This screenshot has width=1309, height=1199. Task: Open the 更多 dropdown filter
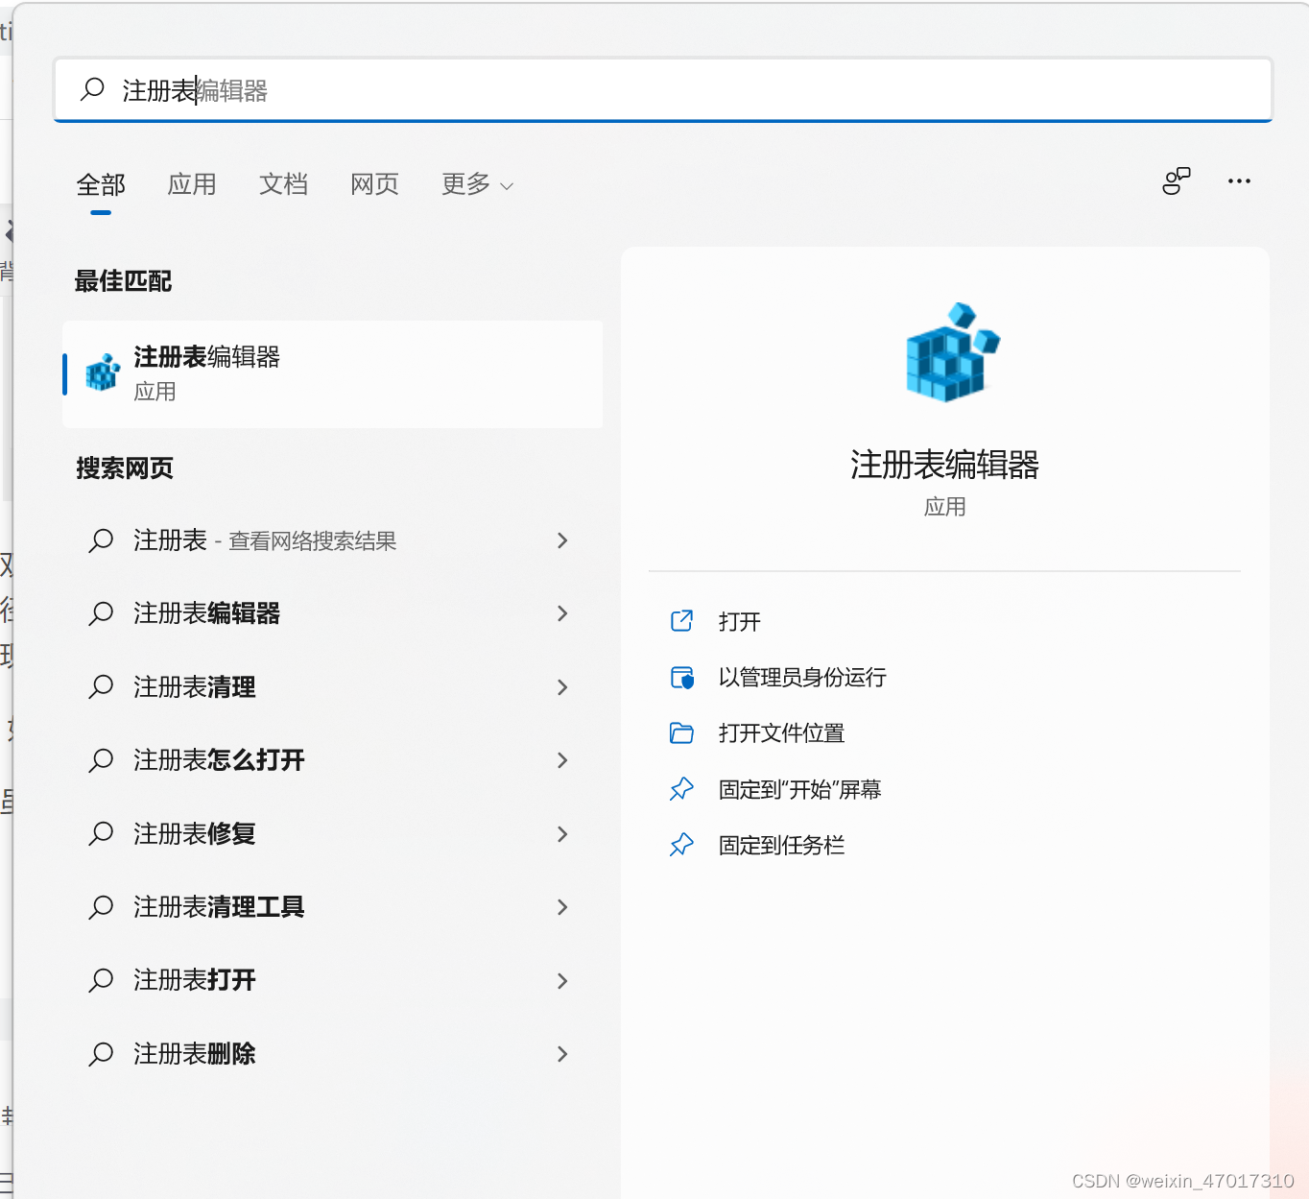pyautogui.click(x=477, y=184)
